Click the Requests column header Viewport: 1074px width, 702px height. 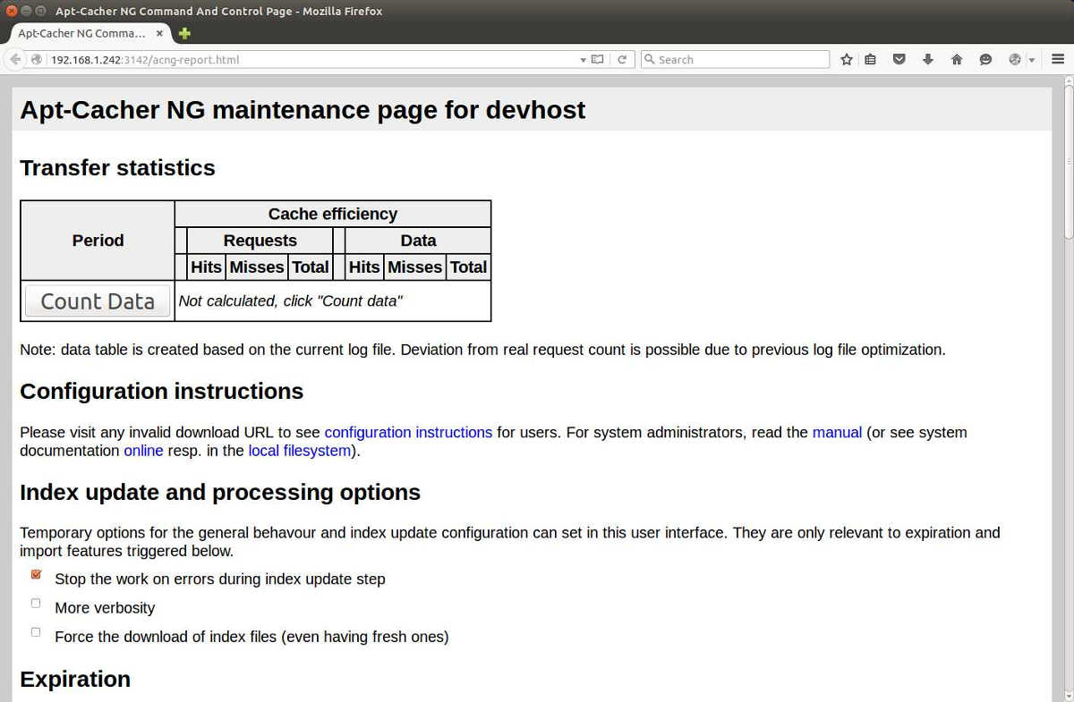(x=260, y=241)
